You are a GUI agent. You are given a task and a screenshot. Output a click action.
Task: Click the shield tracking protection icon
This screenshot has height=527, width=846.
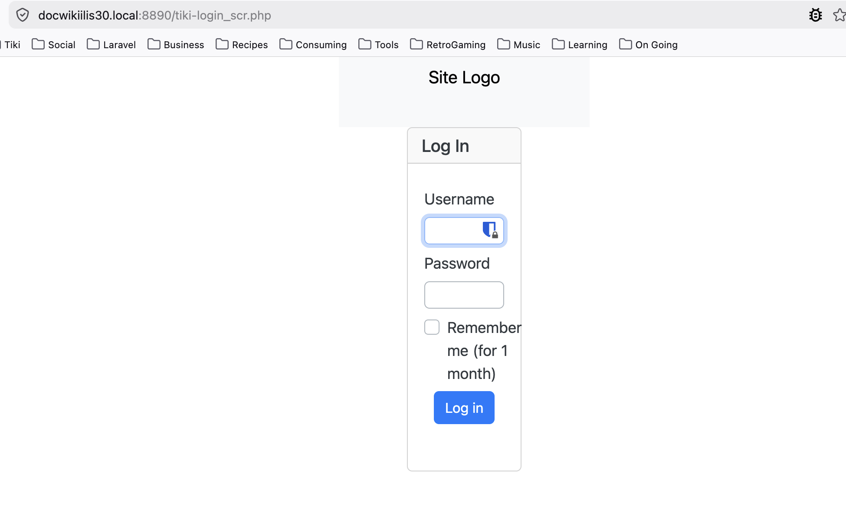(x=23, y=15)
